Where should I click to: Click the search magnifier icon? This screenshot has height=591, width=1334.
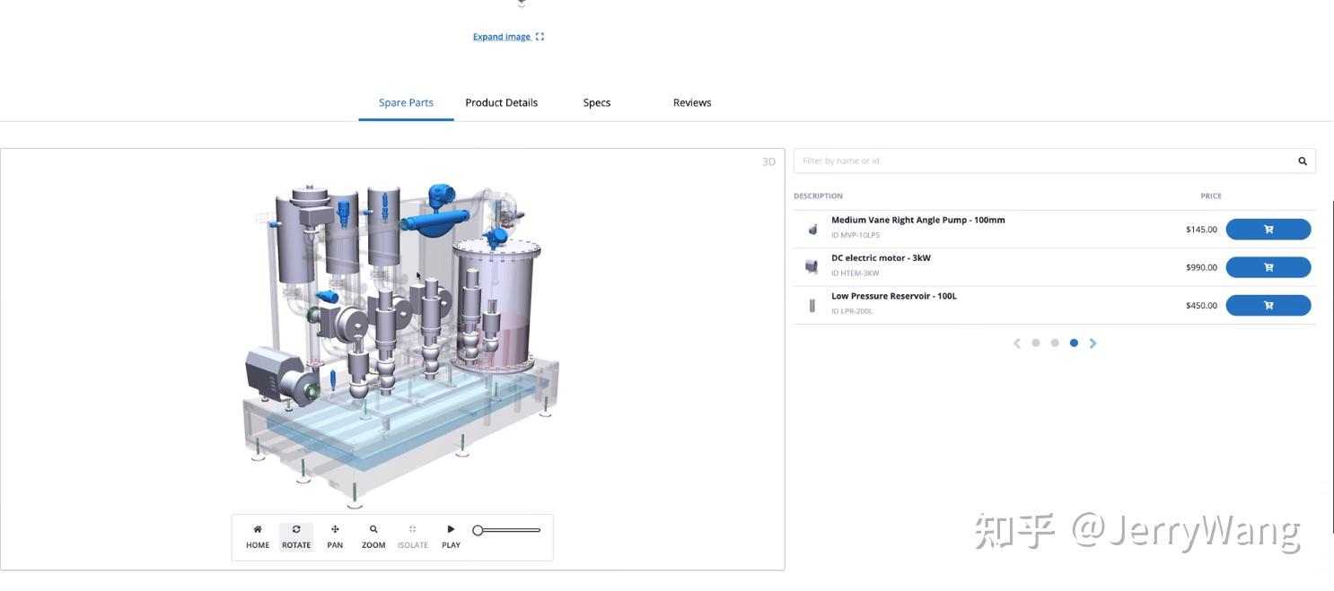pyautogui.click(x=1302, y=161)
